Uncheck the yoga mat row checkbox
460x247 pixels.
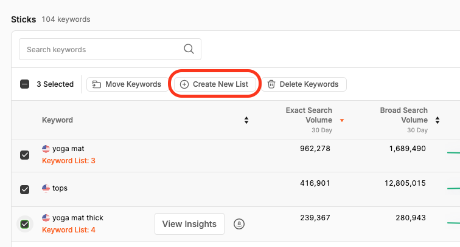click(25, 155)
